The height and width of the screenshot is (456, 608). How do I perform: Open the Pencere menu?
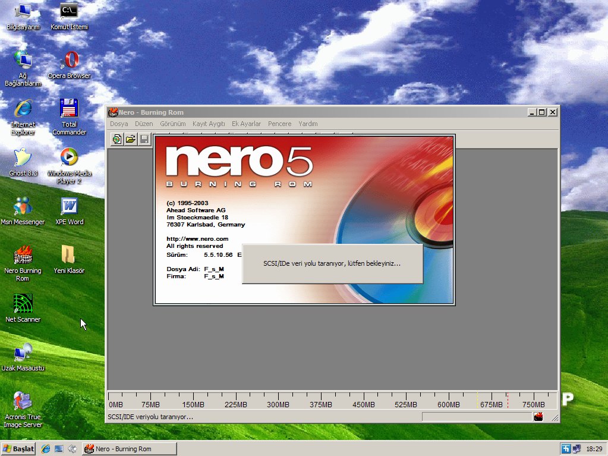click(279, 124)
